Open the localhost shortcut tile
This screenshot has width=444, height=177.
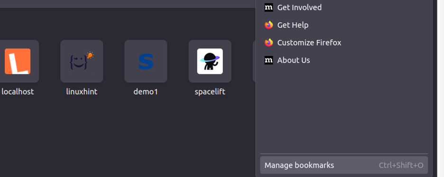click(x=18, y=61)
